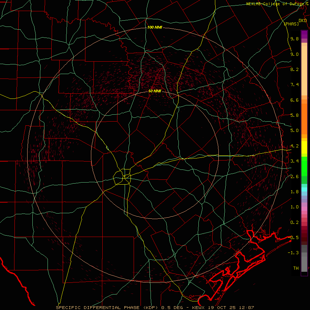310x310 pixels.
Task: Pick the yellow band of the color bar
Action: (x=304, y=147)
